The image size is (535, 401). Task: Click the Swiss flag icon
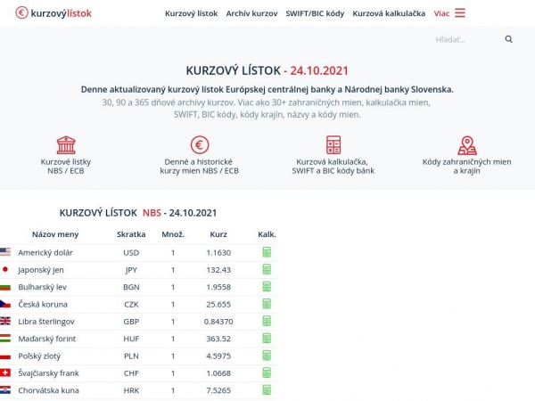(5, 372)
